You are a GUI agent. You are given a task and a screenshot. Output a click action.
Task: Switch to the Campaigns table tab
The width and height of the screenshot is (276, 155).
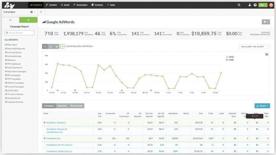[49, 106]
